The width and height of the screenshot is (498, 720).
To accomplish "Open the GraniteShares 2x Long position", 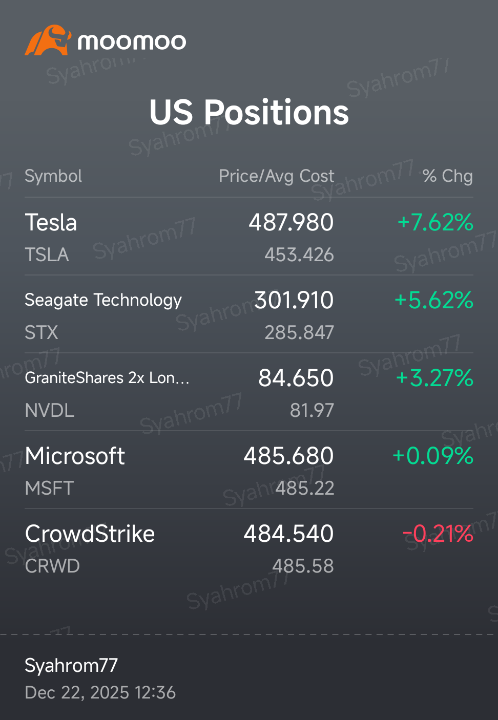I will point(249,392).
